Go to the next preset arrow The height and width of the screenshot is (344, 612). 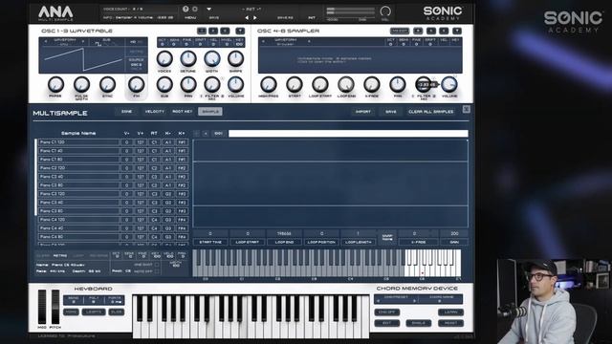coord(255,17)
